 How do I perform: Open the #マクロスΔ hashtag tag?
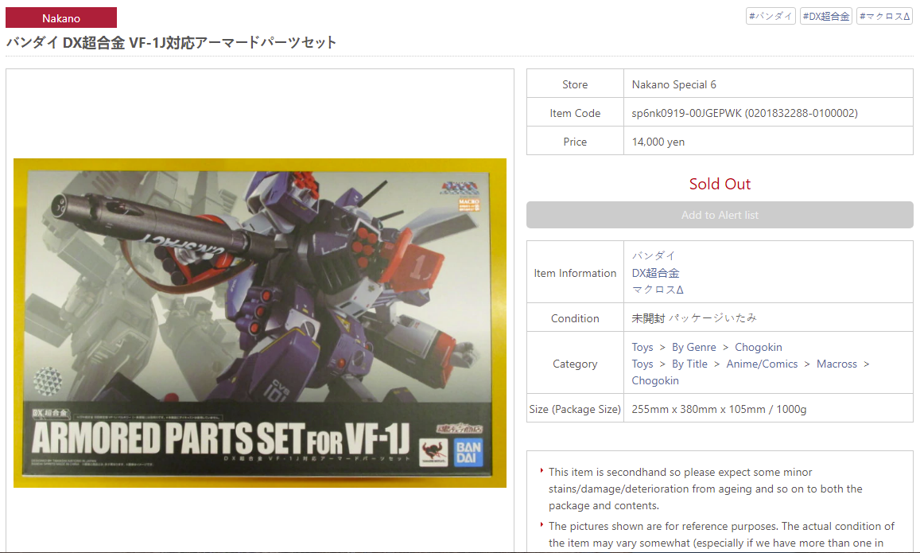click(884, 16)
